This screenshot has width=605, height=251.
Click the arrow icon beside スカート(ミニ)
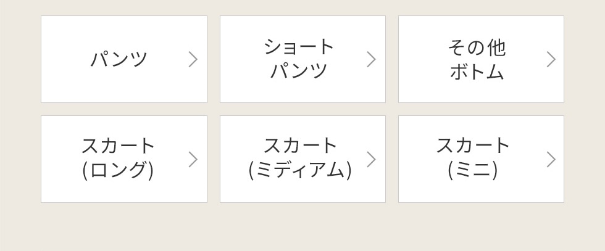click(x=551, y=159)
